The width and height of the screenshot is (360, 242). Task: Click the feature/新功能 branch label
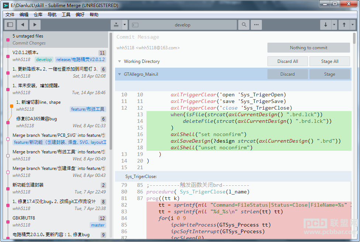pyautogui.click(x=59, y=142)
